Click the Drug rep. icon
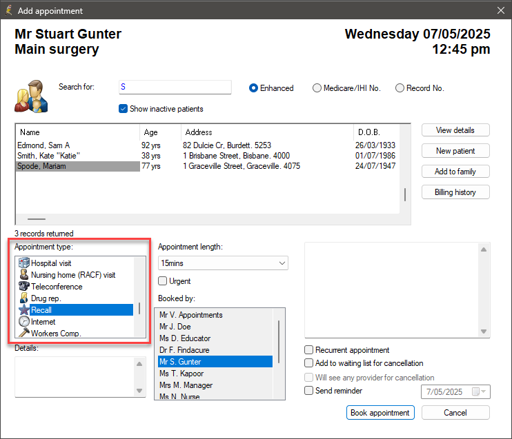This screenshot has width=512, height=439. tap(24, 298)
